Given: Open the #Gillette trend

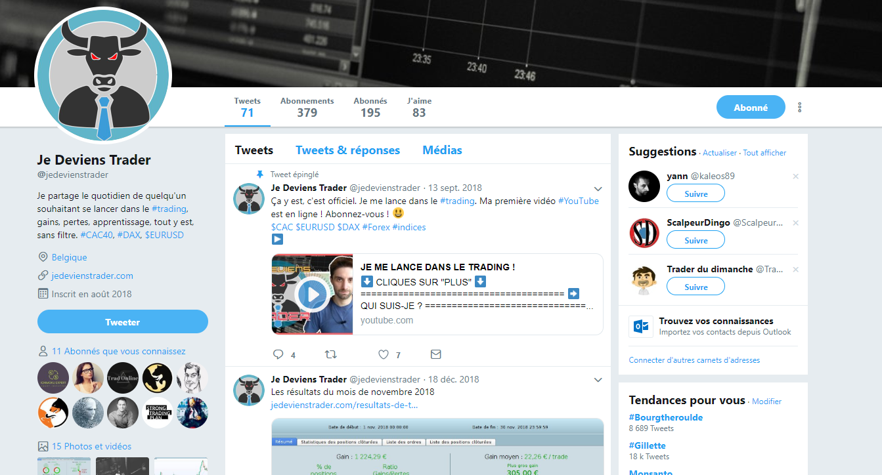Looking at the screenshot, I should tap(648, 445).
